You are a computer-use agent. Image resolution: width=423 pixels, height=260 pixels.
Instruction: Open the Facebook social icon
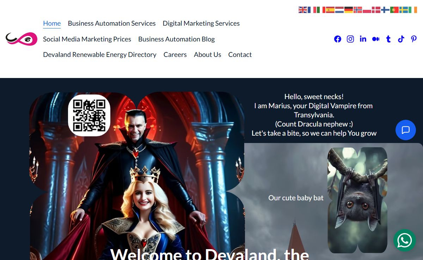pos(338,39)
